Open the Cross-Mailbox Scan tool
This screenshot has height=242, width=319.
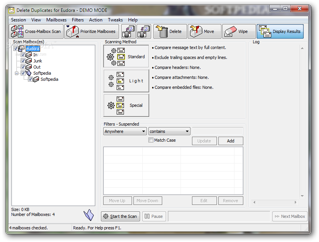coord(36,31)
